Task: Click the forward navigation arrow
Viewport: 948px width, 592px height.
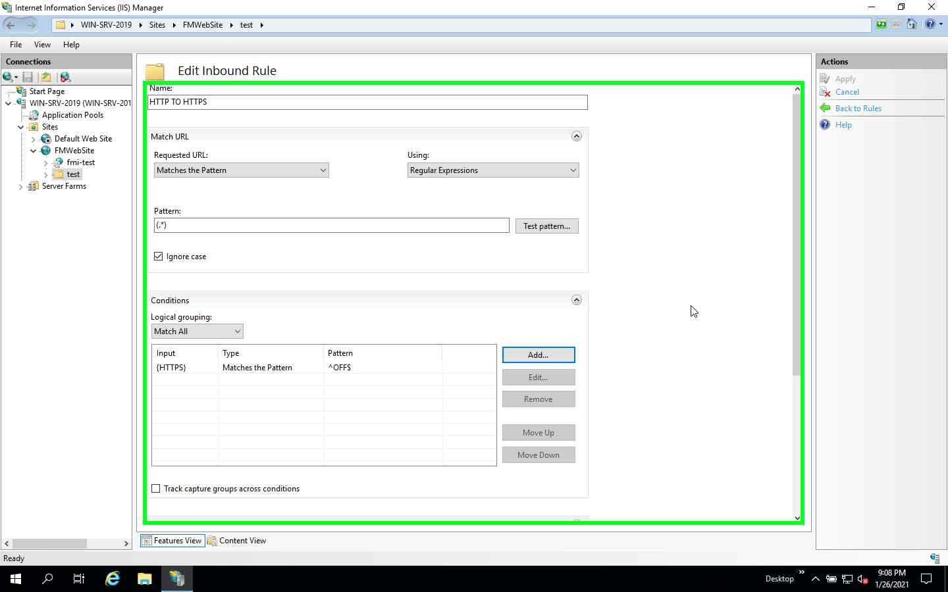Action: pos(31,24)
